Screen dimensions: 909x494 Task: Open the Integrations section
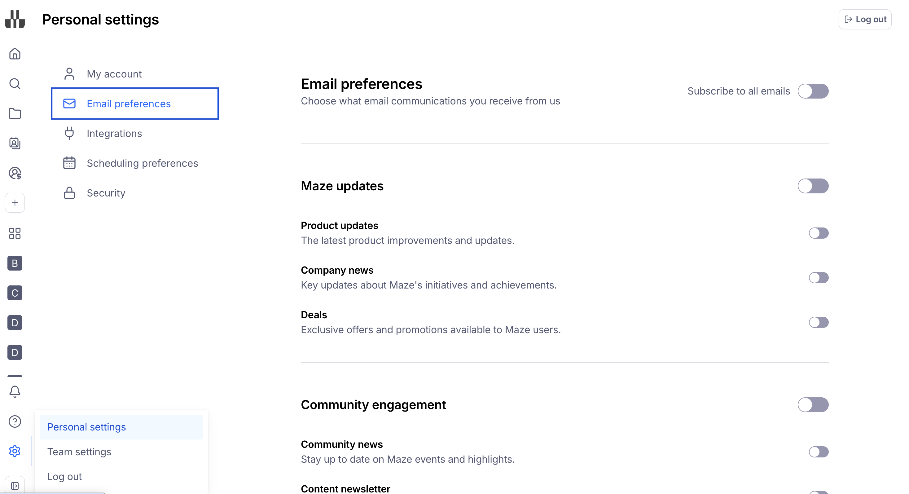coord(114,133)
